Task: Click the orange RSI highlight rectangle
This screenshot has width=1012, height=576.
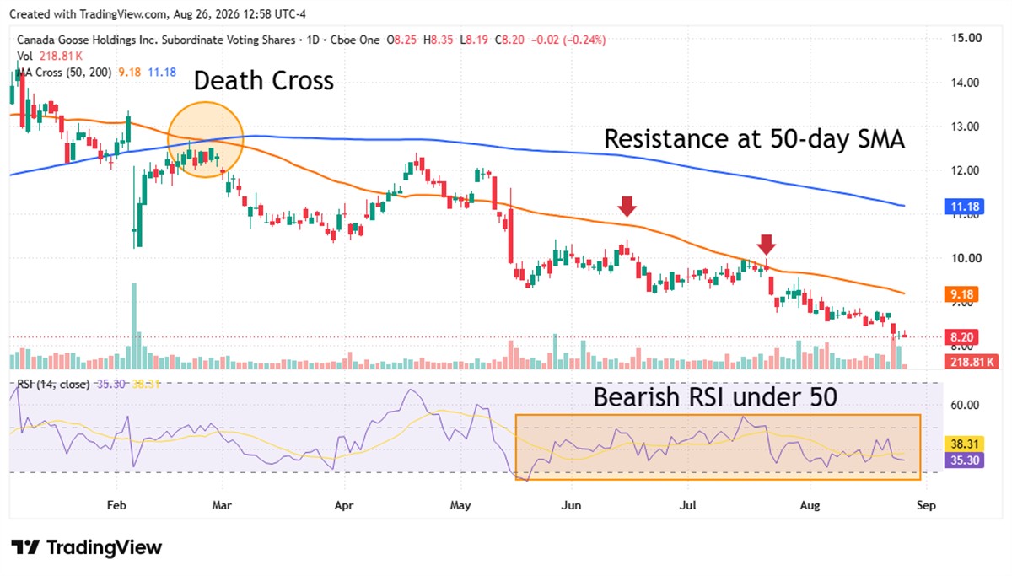Action: tap(718, 447)
